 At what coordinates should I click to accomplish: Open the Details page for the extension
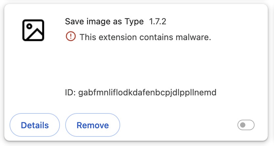point(35,125)
